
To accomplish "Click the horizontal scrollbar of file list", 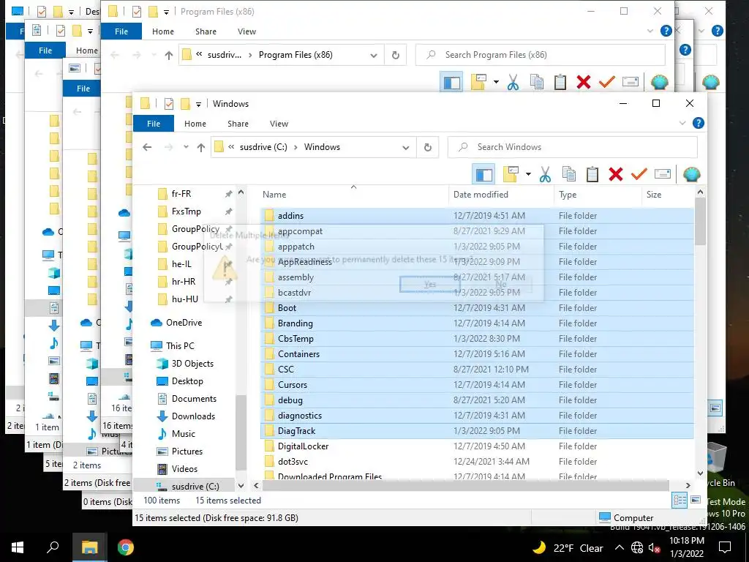I will coord(466,486).
